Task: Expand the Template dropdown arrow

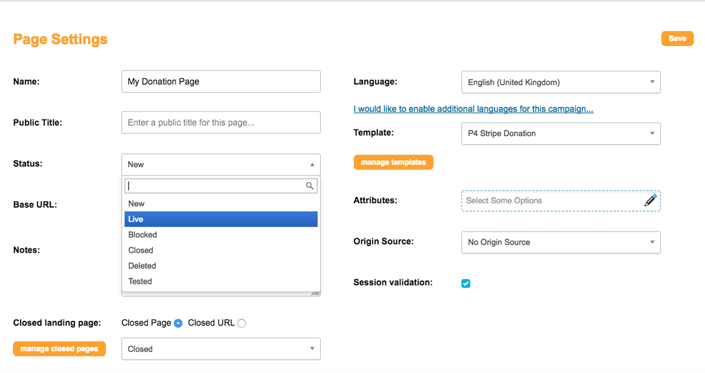Action: point(652,133)
